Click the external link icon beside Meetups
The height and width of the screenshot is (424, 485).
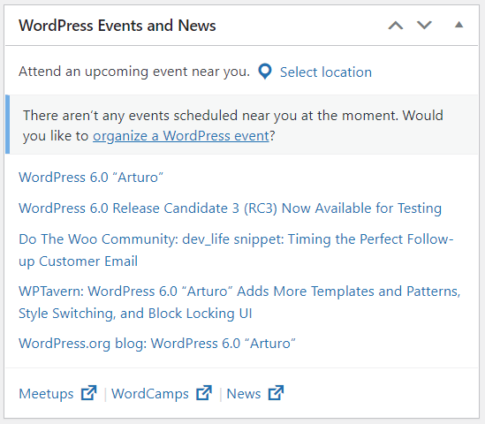[x=89, y=393]
